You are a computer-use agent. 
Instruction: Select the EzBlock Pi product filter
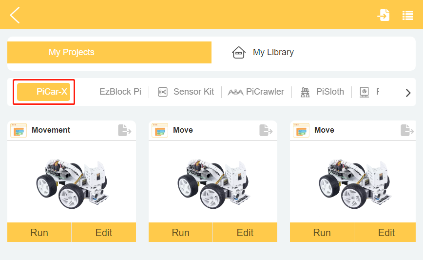(120, 92)
